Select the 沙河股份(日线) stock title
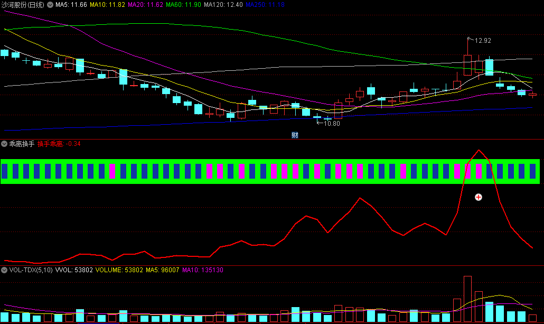This screenshot has width=544, height=324. (x=23, y=5)
